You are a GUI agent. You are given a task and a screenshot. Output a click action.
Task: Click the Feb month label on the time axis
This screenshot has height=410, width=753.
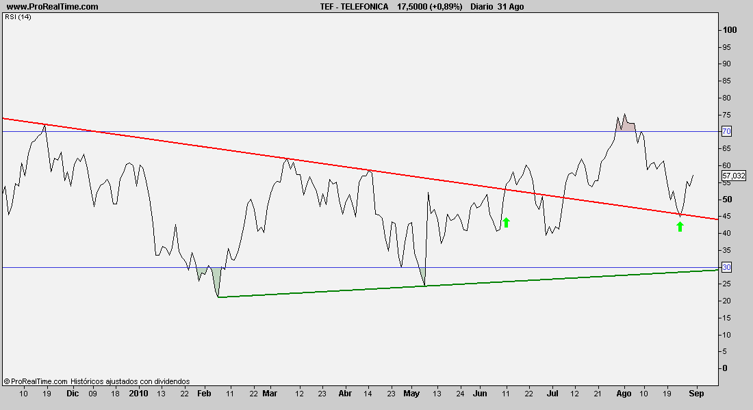(x=204, y=393)
